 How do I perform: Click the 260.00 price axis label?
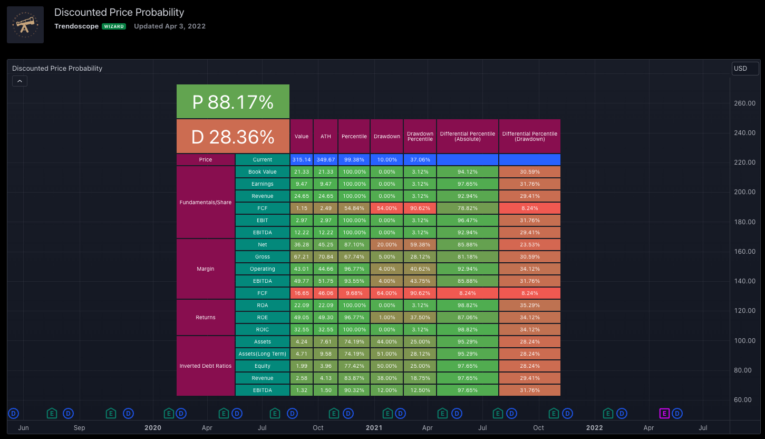(744, 103)
